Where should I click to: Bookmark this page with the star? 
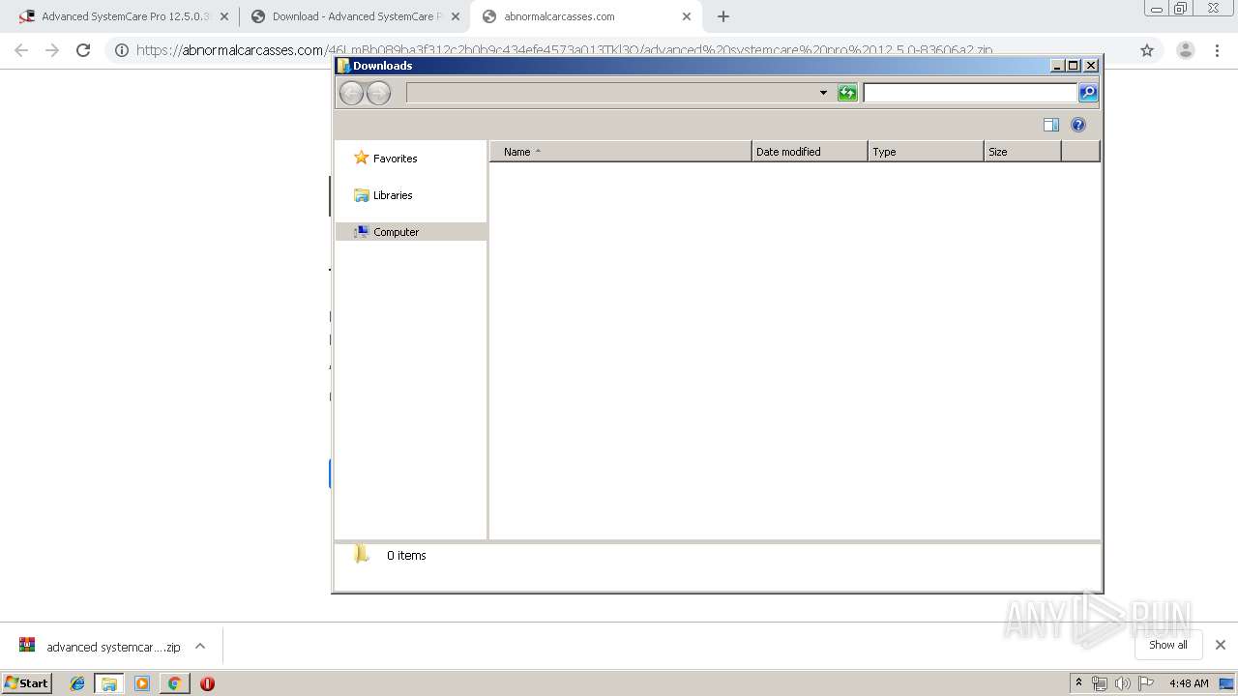pos(1147,50)
